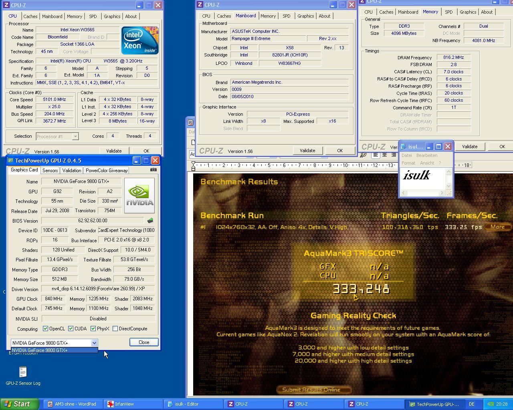513x410 pixels.
Task: Open the PowerColor Giveaway tab
Action: click(x=107, y=170)
